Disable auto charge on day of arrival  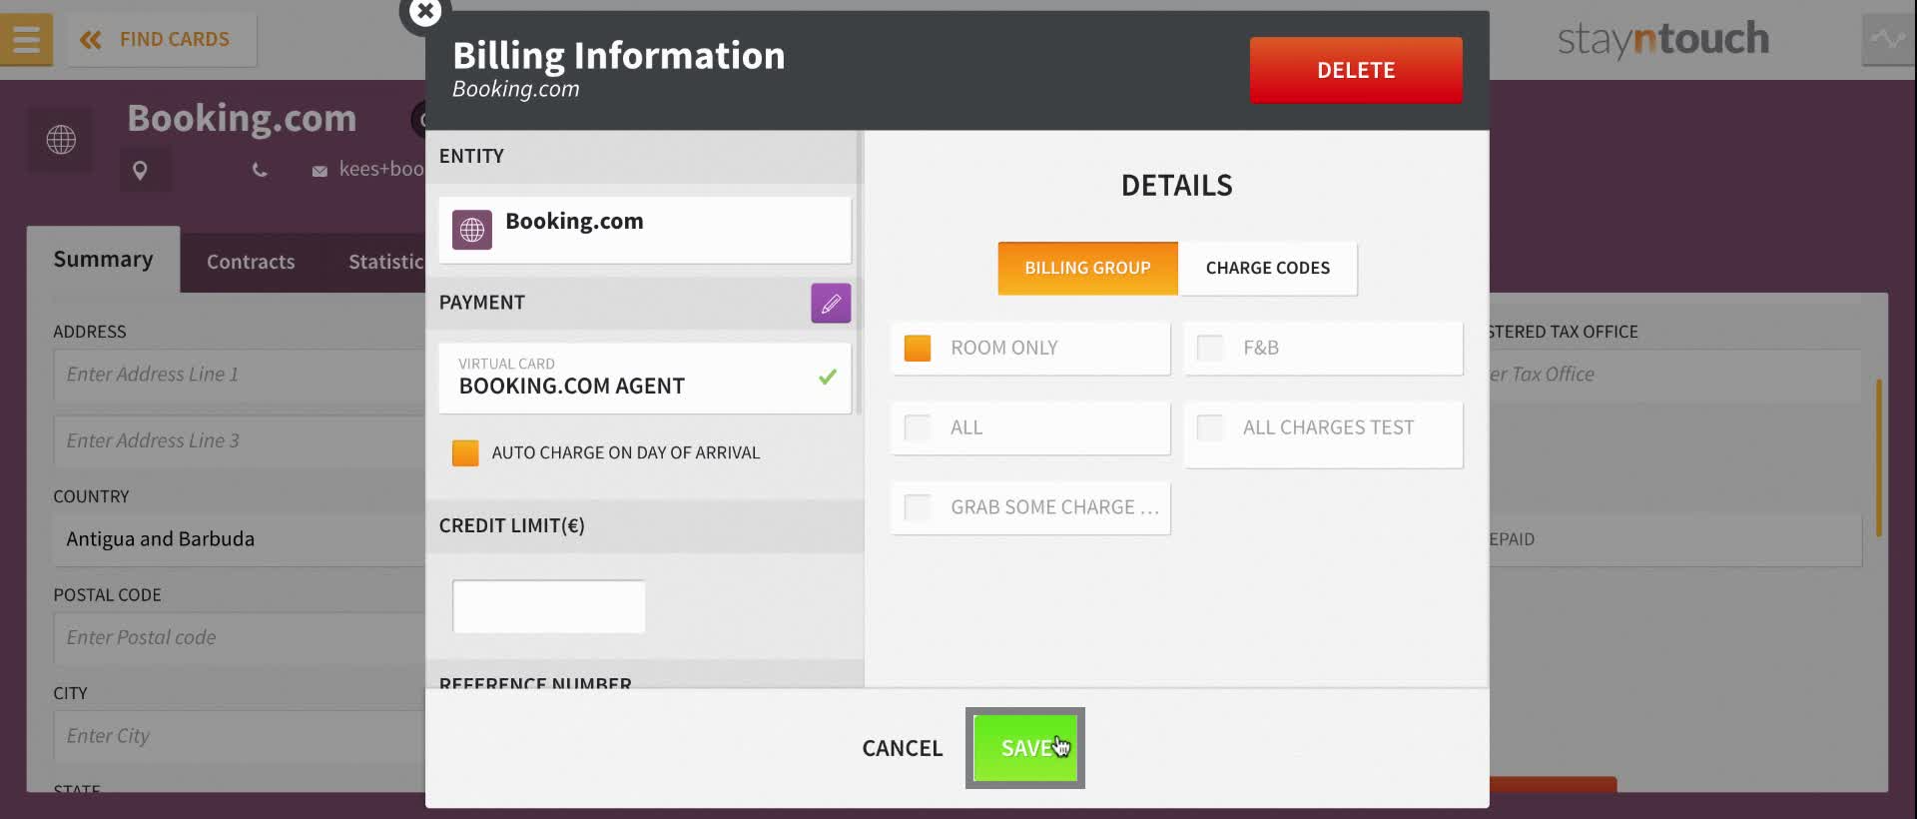465,453
